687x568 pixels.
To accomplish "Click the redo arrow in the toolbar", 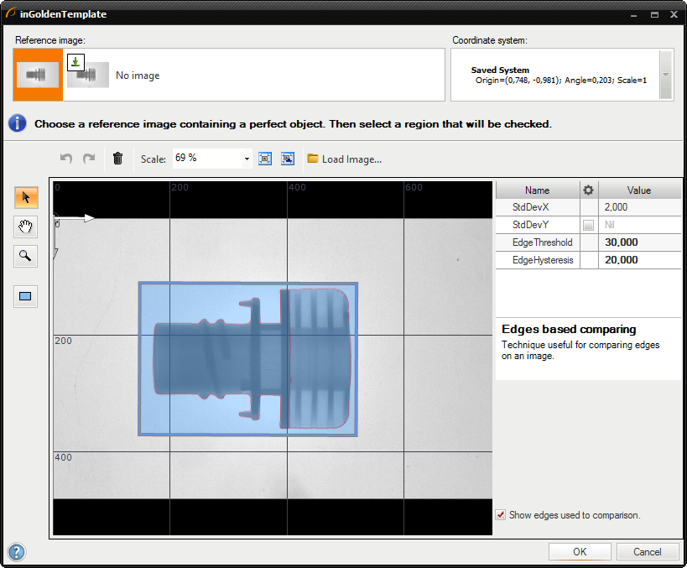I will pyautogui.click(x=89, y=159).
